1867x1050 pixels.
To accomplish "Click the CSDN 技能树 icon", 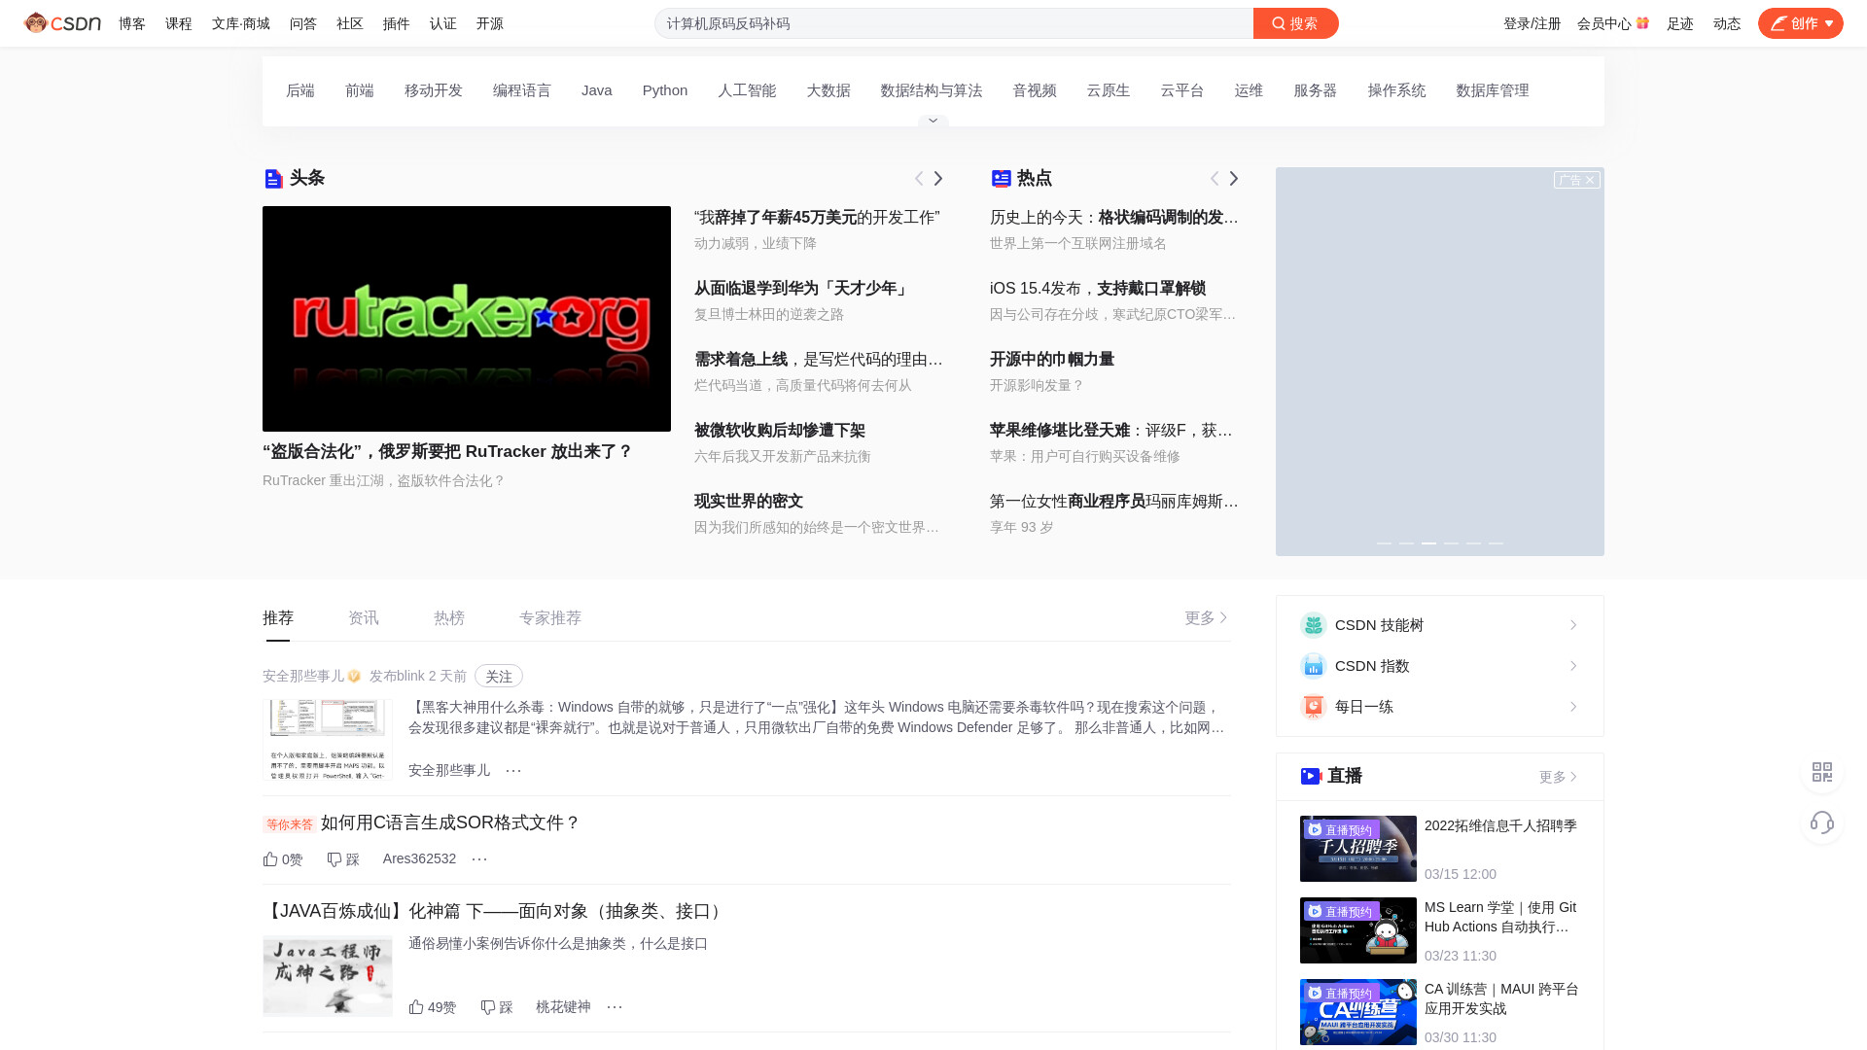I will [x=1314, y=625].
